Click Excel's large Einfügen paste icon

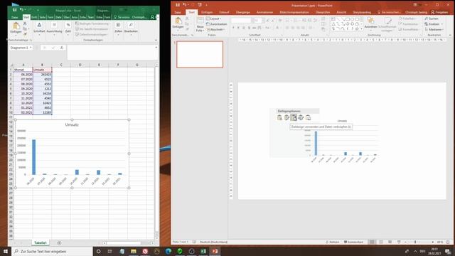16,26
